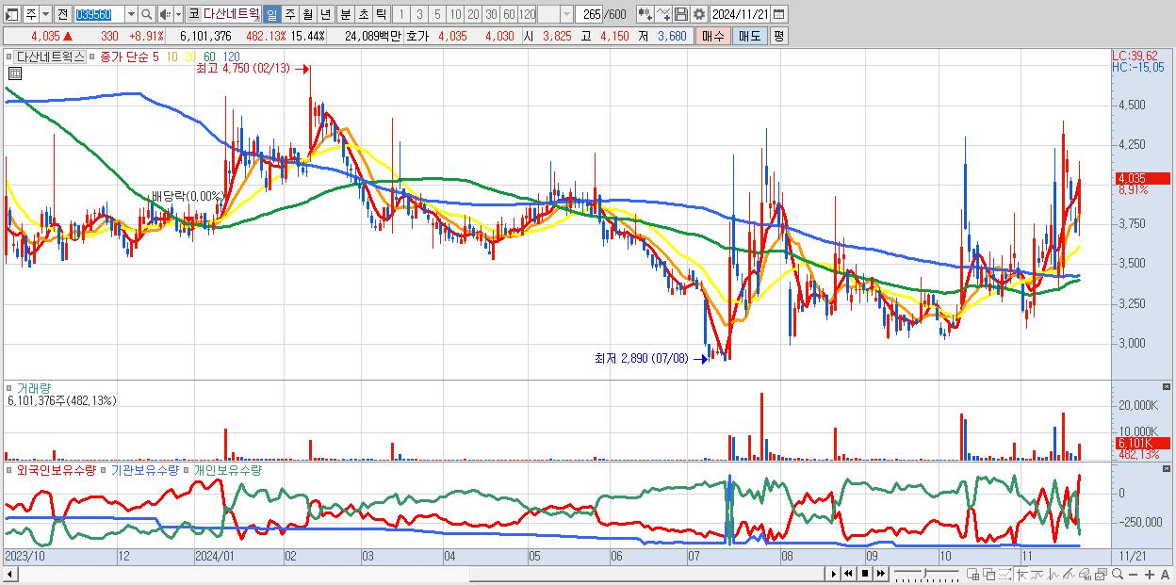Click the play button in bottom playback bar
The width and height of the screenshot is (1176, 585).
point(834,574)
